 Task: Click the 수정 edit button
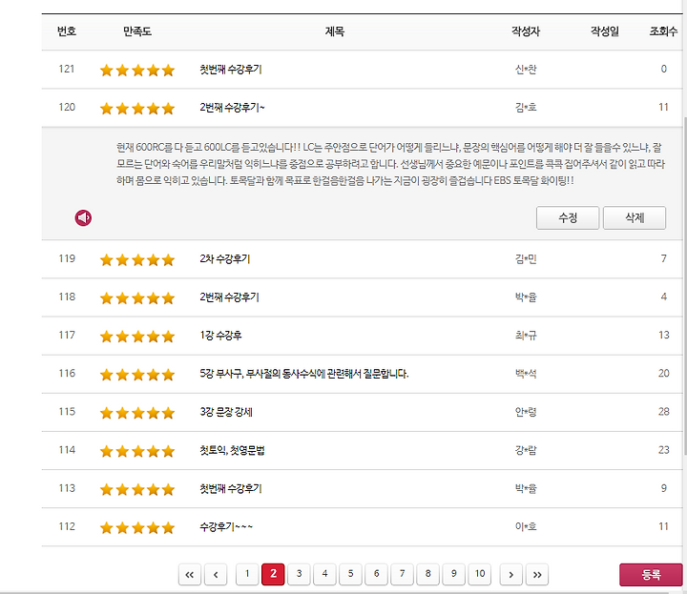click(568, 217)
